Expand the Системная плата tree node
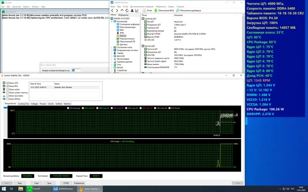Screen dimensions: 308x192 (x=112, y=47)
